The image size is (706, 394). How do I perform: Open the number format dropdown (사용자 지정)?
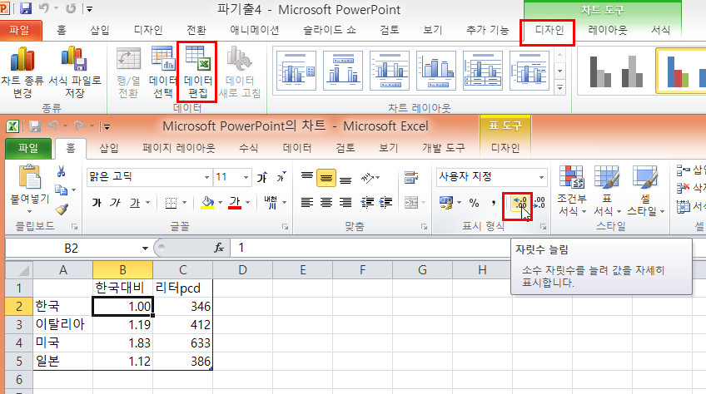coord(542,177)
